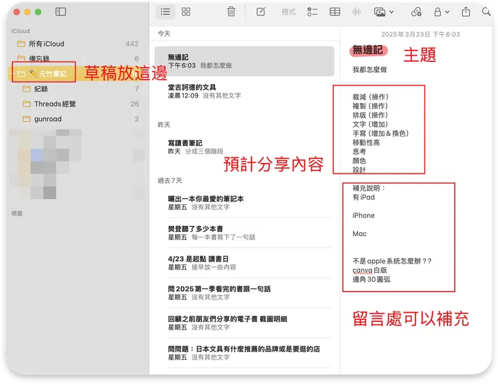This screenshot has width=498, height=384.
Task: Click the note date 2025年3月23日 下午6:03
Action: [421, 34]
